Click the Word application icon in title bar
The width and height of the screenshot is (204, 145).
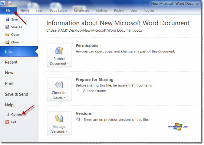3,3
